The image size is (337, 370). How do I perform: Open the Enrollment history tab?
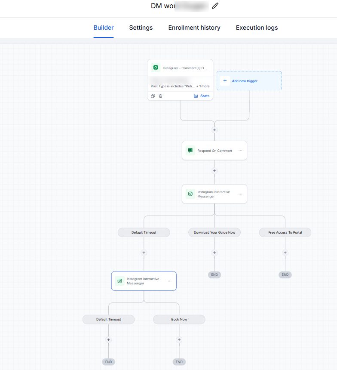click(194, 28)
